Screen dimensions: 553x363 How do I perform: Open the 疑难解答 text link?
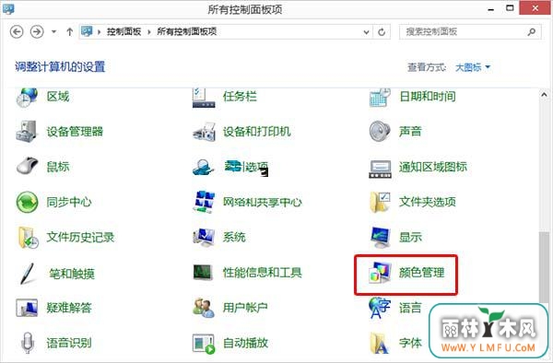69,308
